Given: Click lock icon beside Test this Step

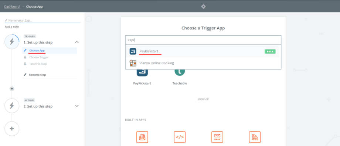Looking at the screenshot, I should click(25, 64).
